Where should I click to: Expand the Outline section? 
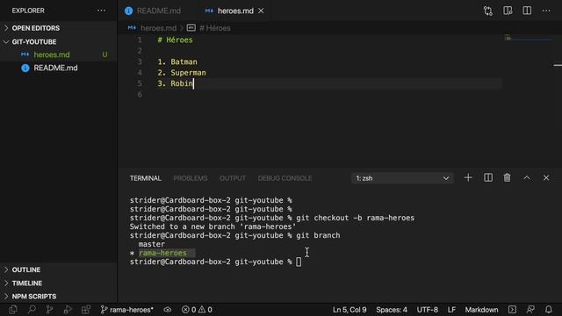point(26,269)
